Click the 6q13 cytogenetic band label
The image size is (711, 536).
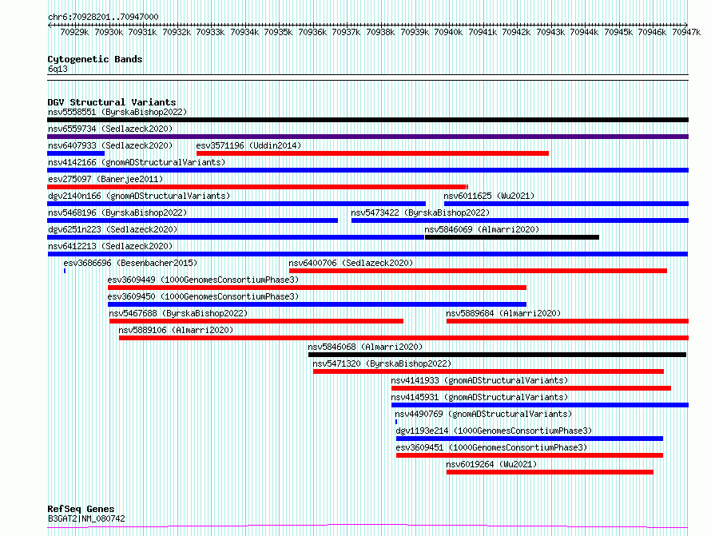point(58,69)
